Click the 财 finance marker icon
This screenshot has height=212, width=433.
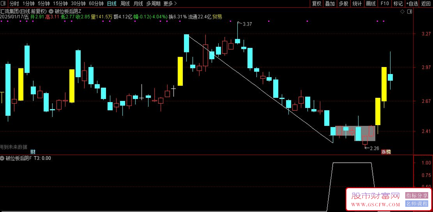(33, 152)
